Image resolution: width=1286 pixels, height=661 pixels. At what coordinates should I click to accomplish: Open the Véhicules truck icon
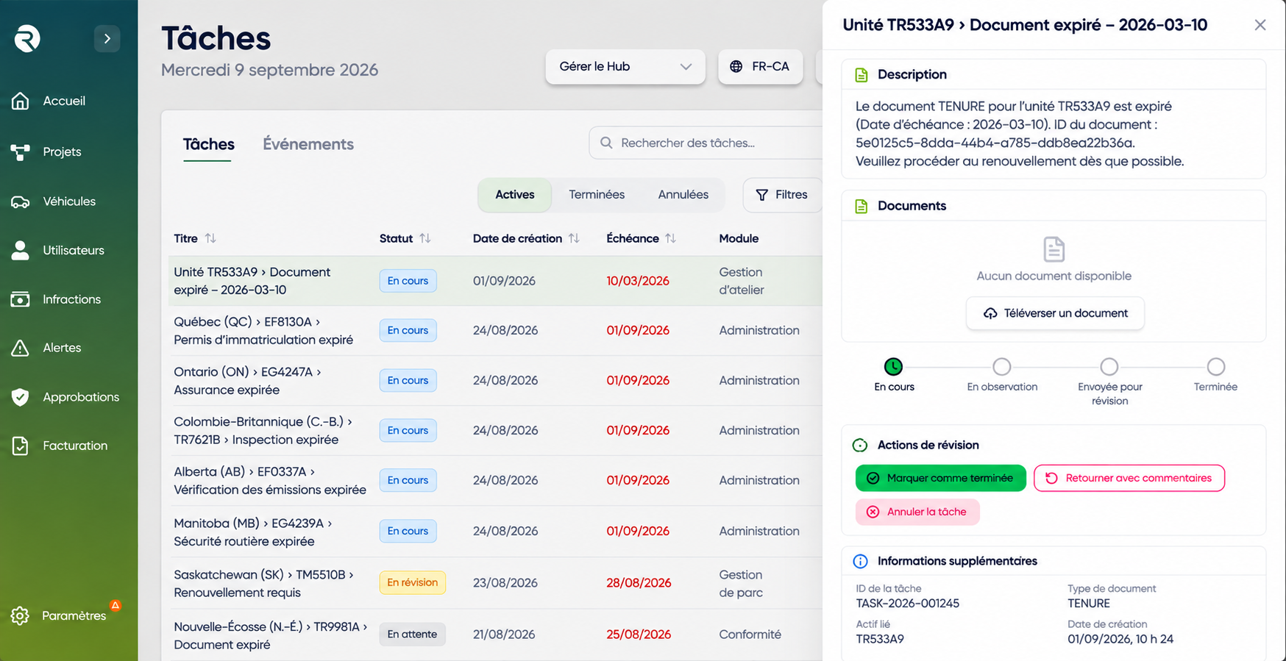[21, 201]
